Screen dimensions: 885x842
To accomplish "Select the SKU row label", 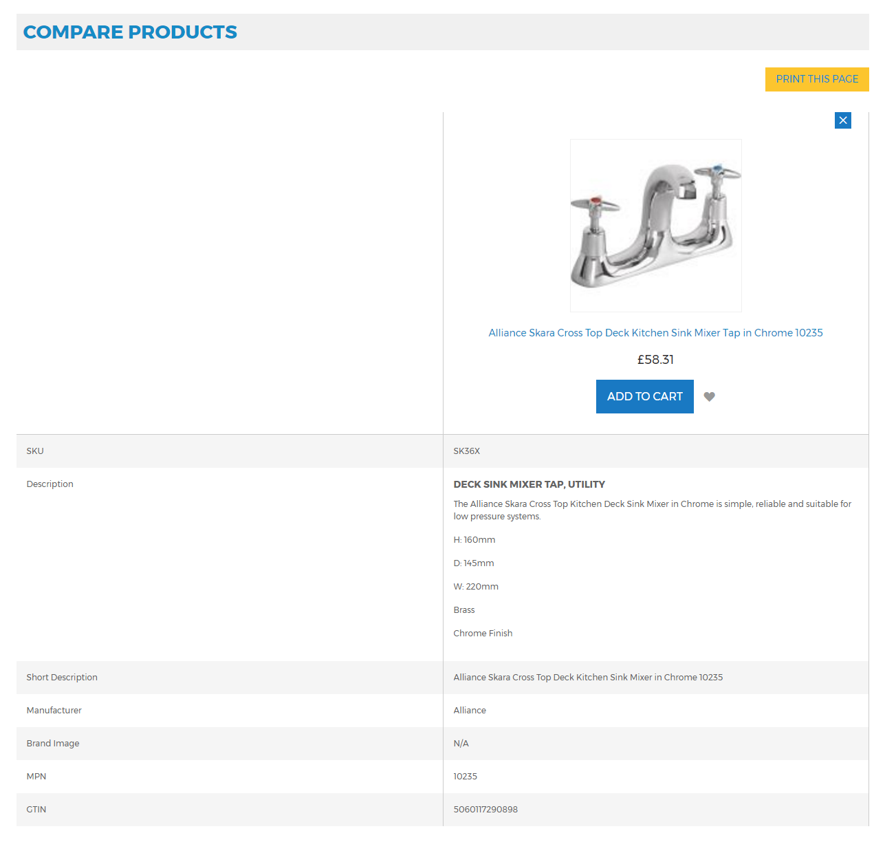I will pyautogui.click(x=35, y=451).
